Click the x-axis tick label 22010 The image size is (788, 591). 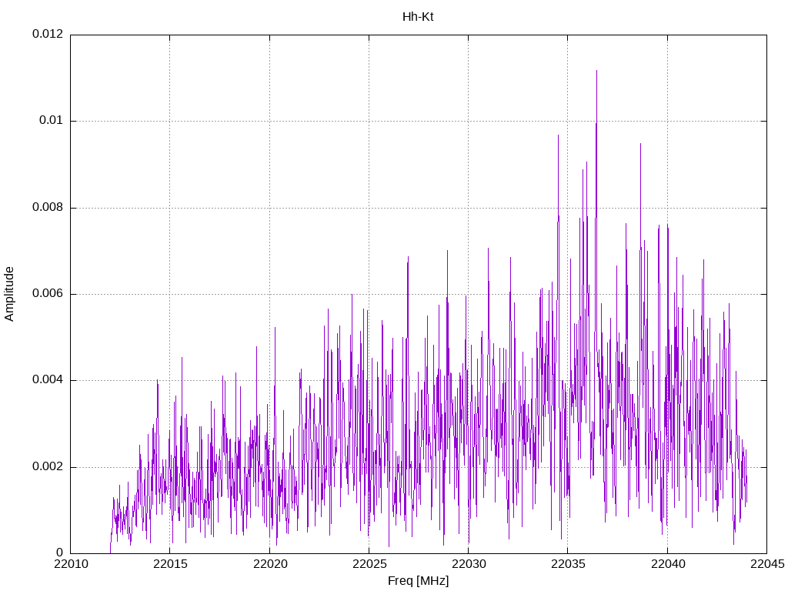(70, 564)
